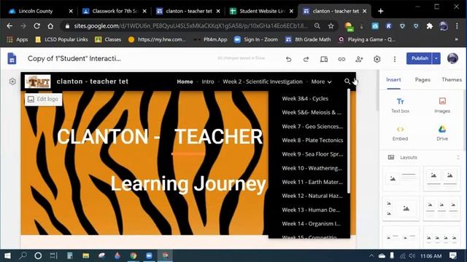
Task: Click the site search magnifier icon
Action: coord(347,82)
